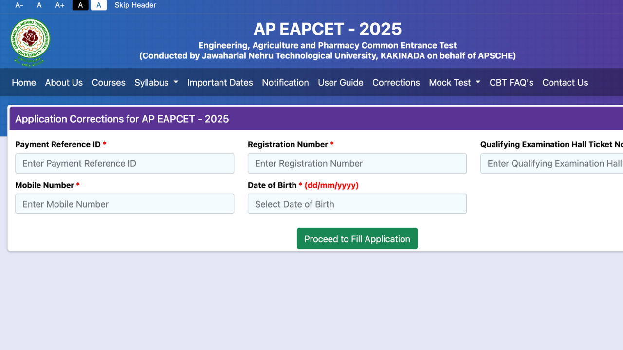Open the Important Dates page
Viewport: 623px width, 350px height.
[220, 83]
